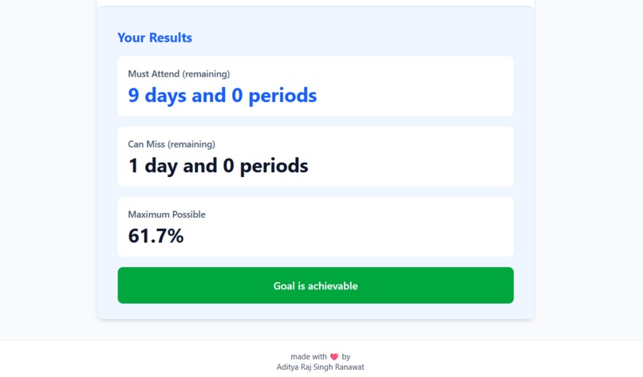Click the Can Miss (remaining) label

(x=172, y=144)
